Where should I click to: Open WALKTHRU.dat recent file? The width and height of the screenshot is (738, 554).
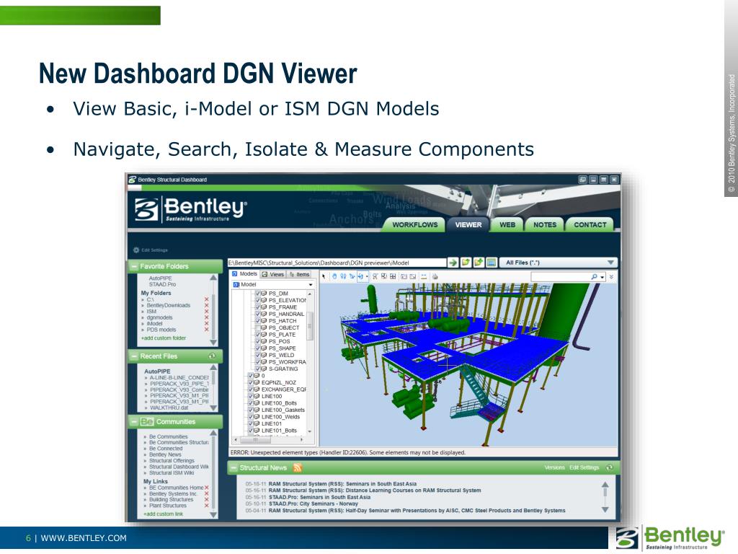[x=169, y=408]
